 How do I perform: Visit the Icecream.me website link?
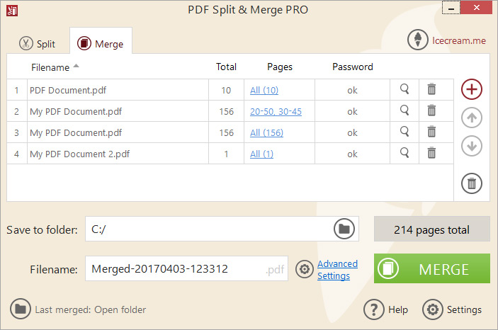click(x=447, y=40)
